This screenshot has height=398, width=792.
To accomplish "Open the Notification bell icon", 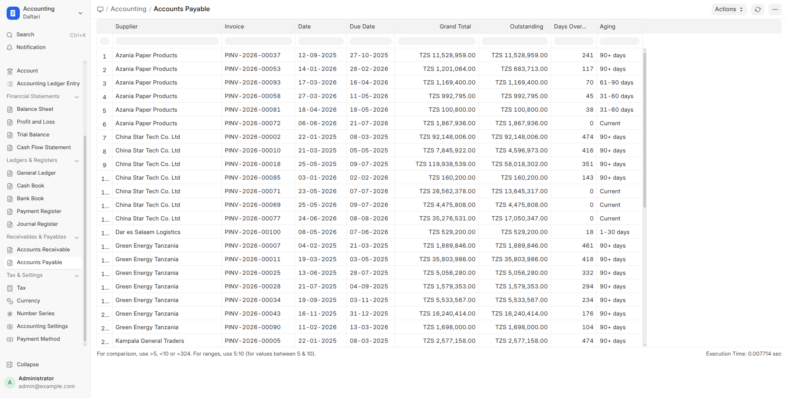I will 9,48.
